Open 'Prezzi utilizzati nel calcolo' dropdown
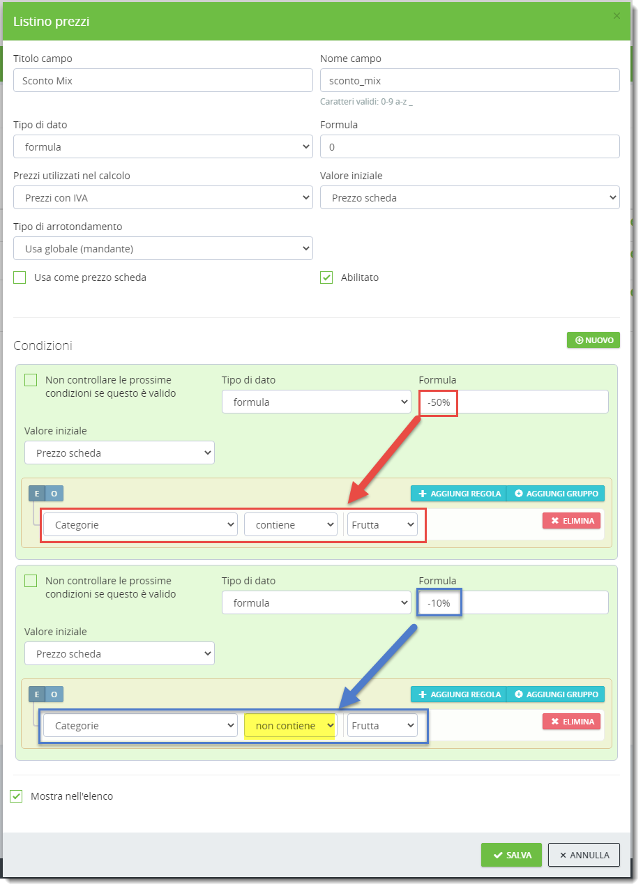Screen dimensions: 643x889 [x=162, y=198]
